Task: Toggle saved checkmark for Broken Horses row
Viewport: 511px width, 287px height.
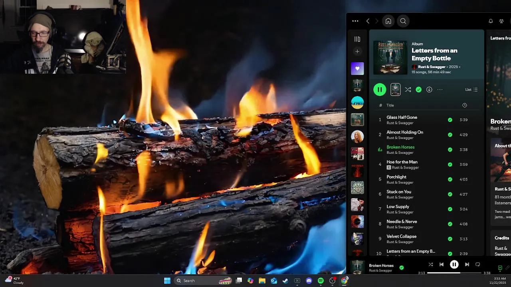Action: click(450, 150)
